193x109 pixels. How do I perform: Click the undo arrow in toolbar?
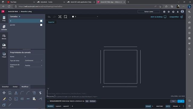click(49, 17)
